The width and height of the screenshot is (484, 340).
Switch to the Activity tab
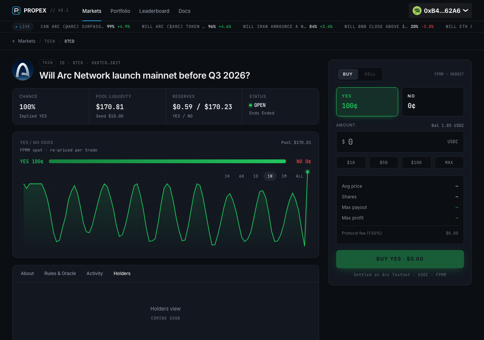[95, 274]
